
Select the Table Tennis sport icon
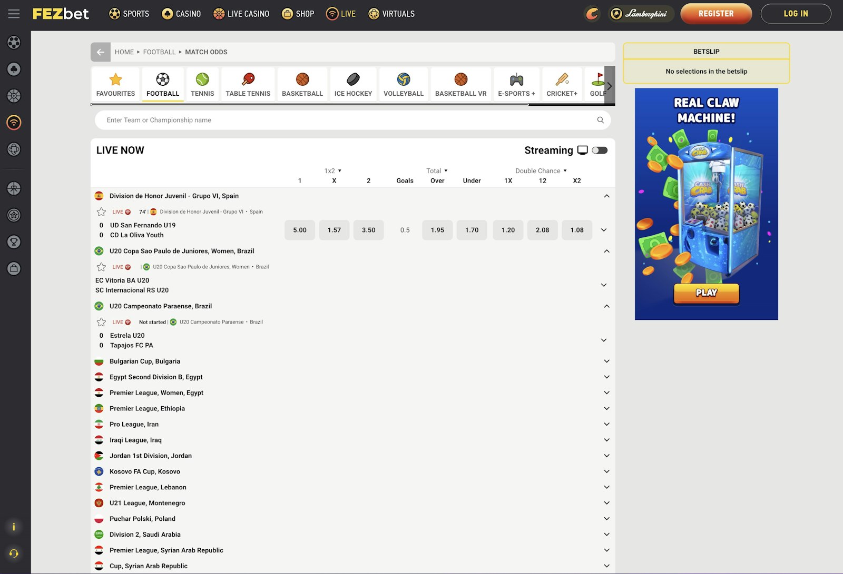pos(248,79)
